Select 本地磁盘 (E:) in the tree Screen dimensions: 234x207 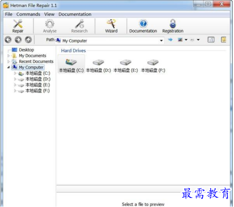37,85
